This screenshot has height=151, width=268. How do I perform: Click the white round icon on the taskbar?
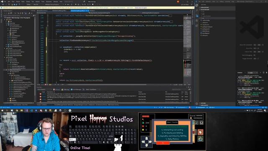70,111
